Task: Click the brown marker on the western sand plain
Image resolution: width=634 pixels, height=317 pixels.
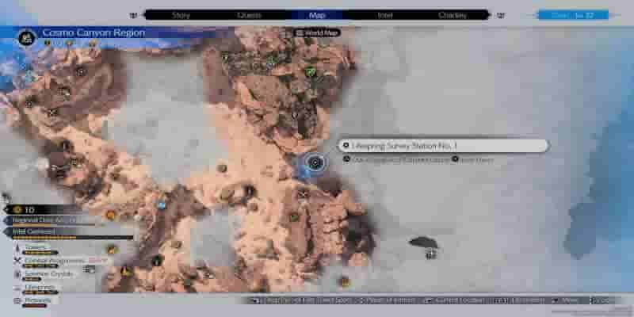Action: (222, 168)
